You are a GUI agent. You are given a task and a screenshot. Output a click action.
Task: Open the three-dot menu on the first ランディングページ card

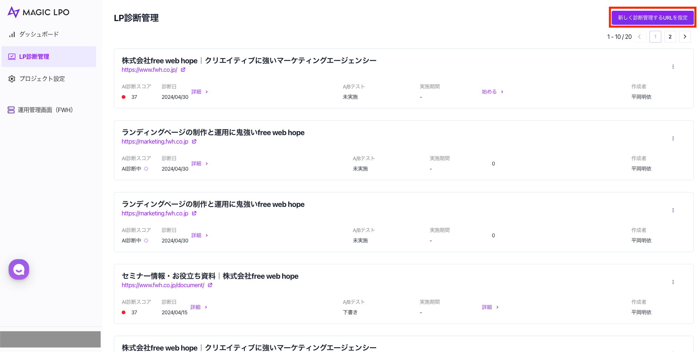click(x=673, y=138)
